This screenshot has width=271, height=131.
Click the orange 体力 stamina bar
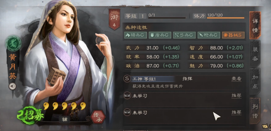tap(226, 18)
